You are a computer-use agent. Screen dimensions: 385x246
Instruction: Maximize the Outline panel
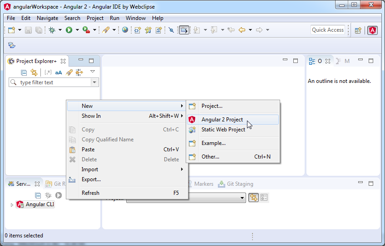point(371,61)
